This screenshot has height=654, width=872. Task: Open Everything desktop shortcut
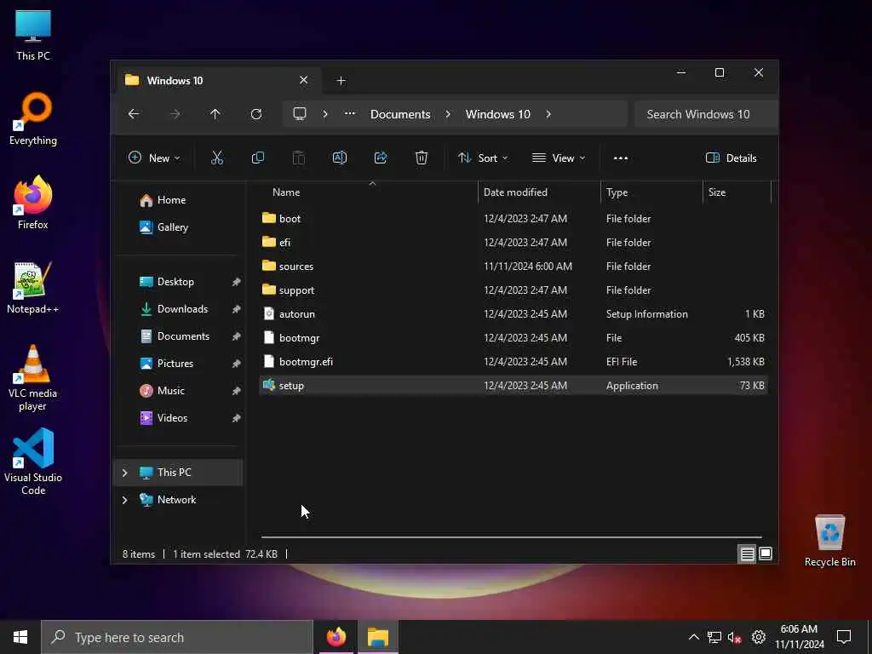(x=33, y=119)
